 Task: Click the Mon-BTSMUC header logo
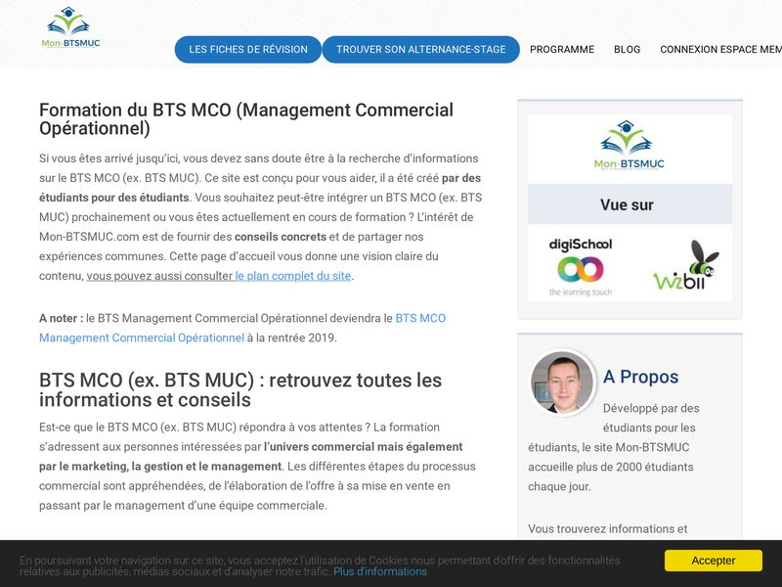[70, 27]
